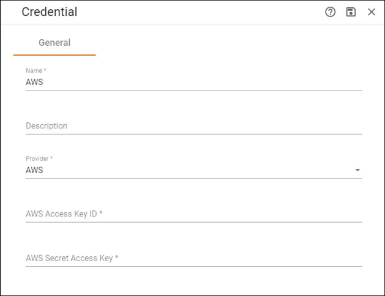Open the Provider dropdown list
Viewport: 385px width, 296px height.
194,170
